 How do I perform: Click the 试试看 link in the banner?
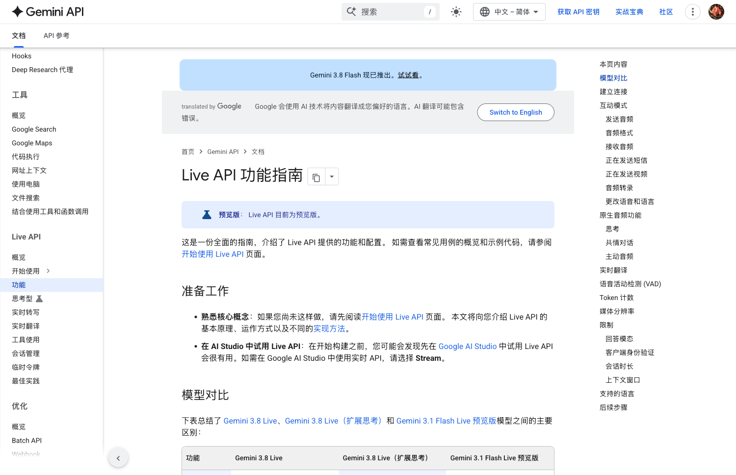coord(408,75)
